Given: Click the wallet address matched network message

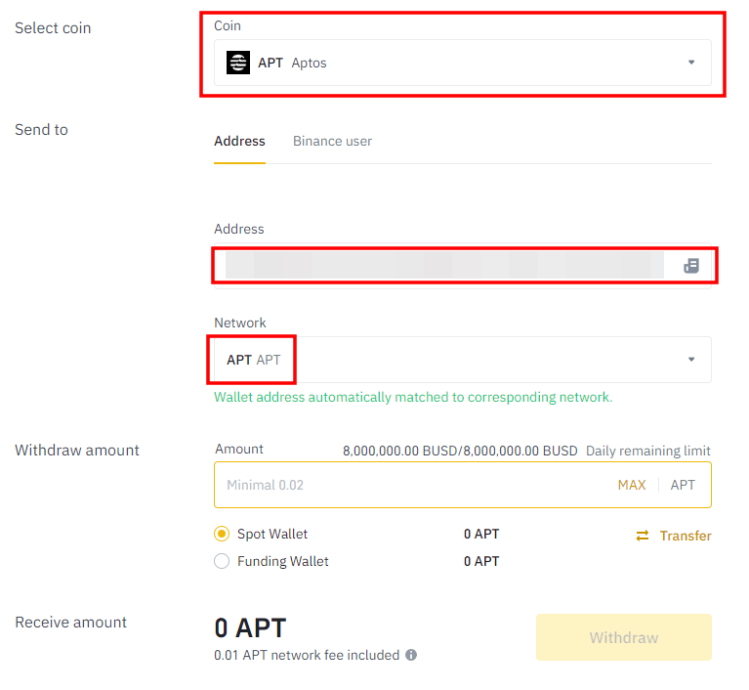Looking at the screenshot, I should click(413, 398).
